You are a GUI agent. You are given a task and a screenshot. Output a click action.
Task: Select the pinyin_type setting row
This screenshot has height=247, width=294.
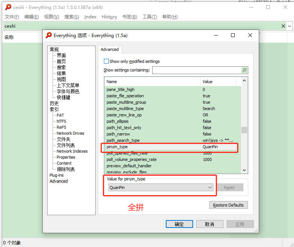172,147
